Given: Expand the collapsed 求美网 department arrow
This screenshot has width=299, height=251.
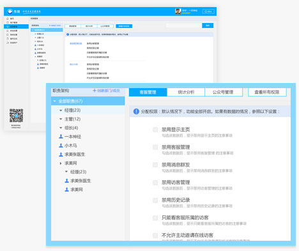Looking at the screenshot, I should point(61,164).
